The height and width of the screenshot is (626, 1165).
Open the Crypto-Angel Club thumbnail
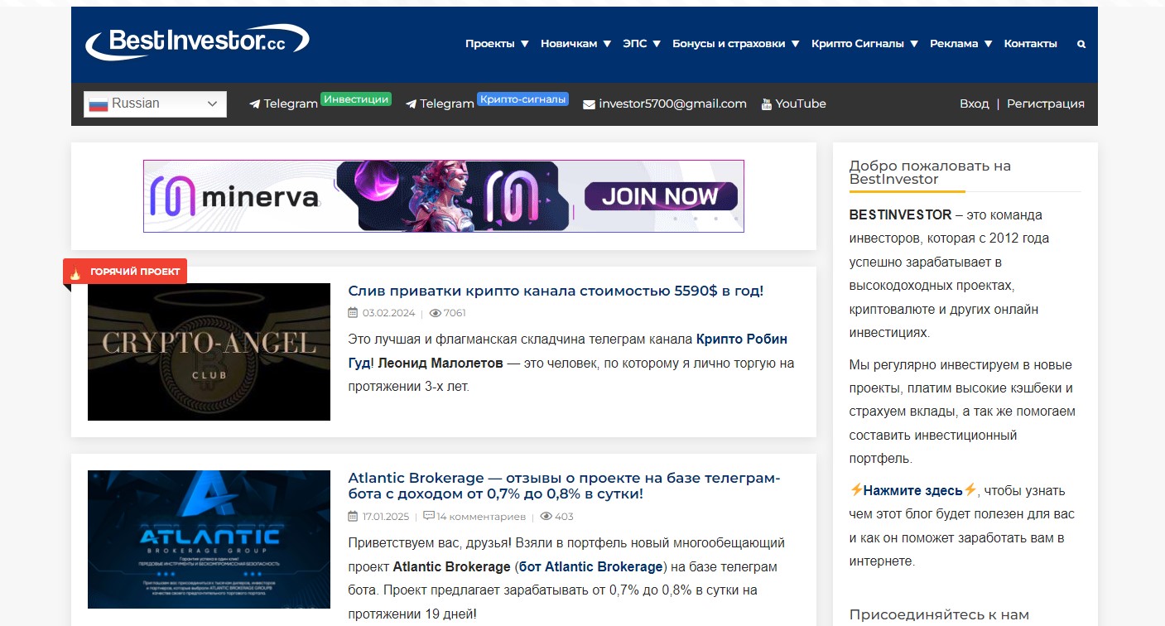point(209,352)
